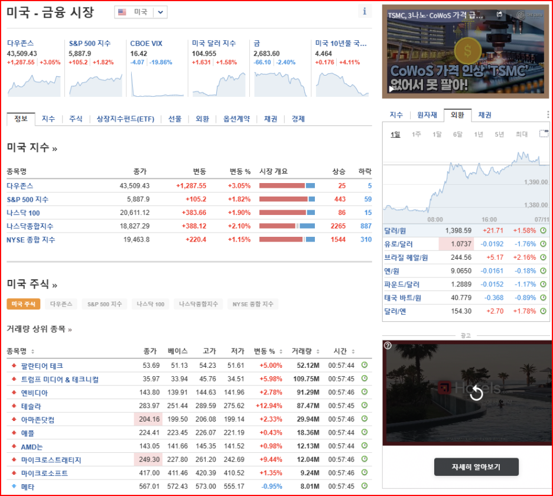
Task: Open the CBOE VIX summary link
Action: click(x=146, y=43)
